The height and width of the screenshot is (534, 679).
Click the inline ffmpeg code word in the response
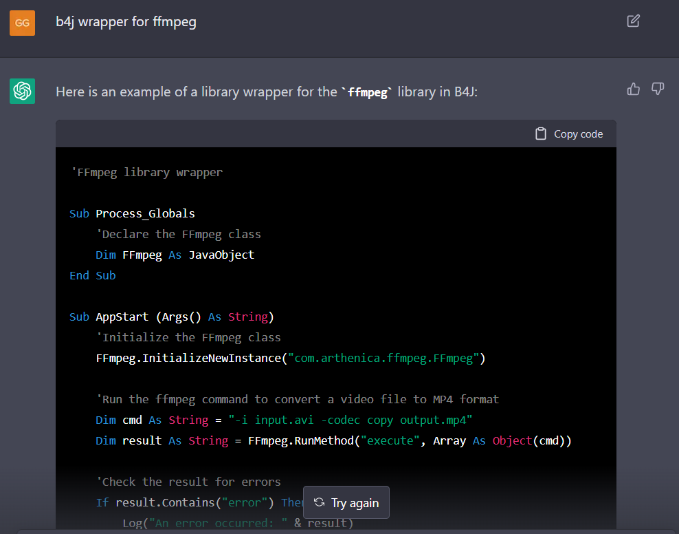click(x=368, y=92)
